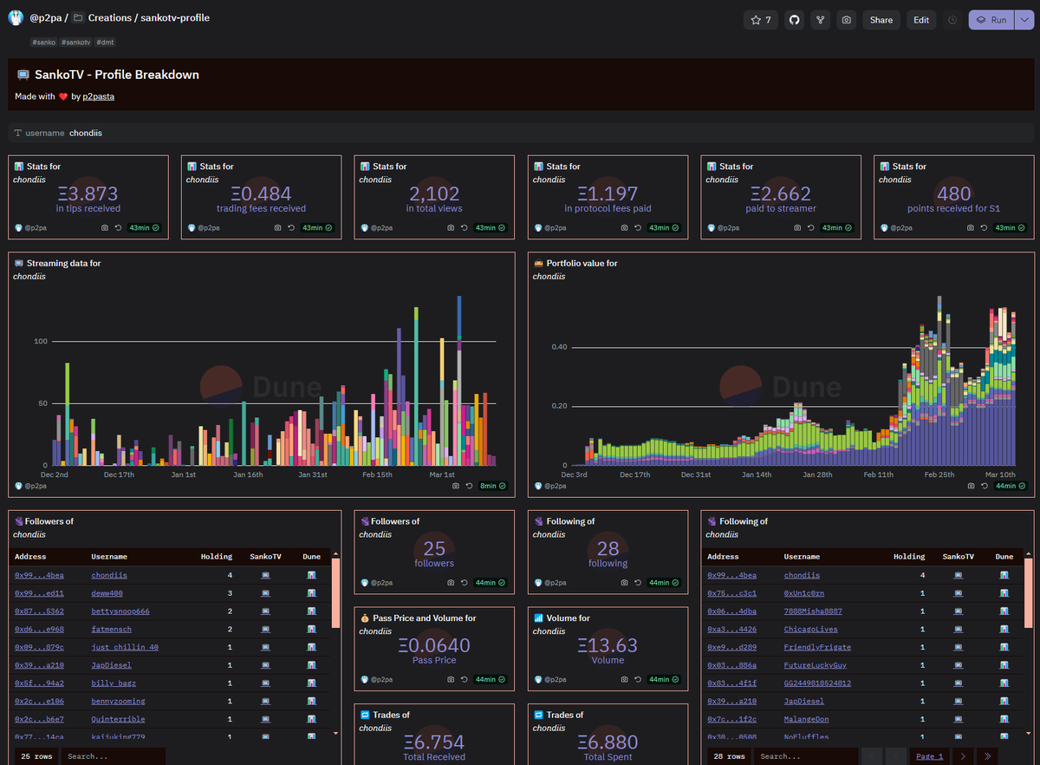This screenshot has height=765, width=1040.
Task: Click the fork dashboard icon
Action: [820, 19]
